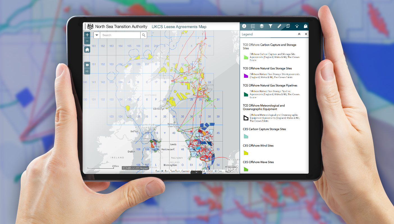Go to the default Home extent

click(x=87, y=49)
